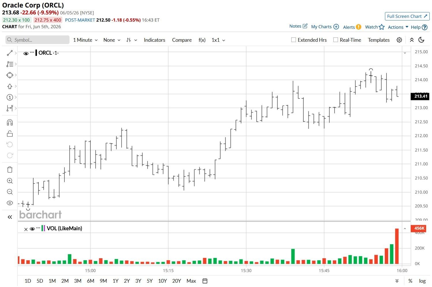Viewport: 432px width, 287px height.
Task: Select the Fibonacci levels tool
Action: (x=10, y=64)
